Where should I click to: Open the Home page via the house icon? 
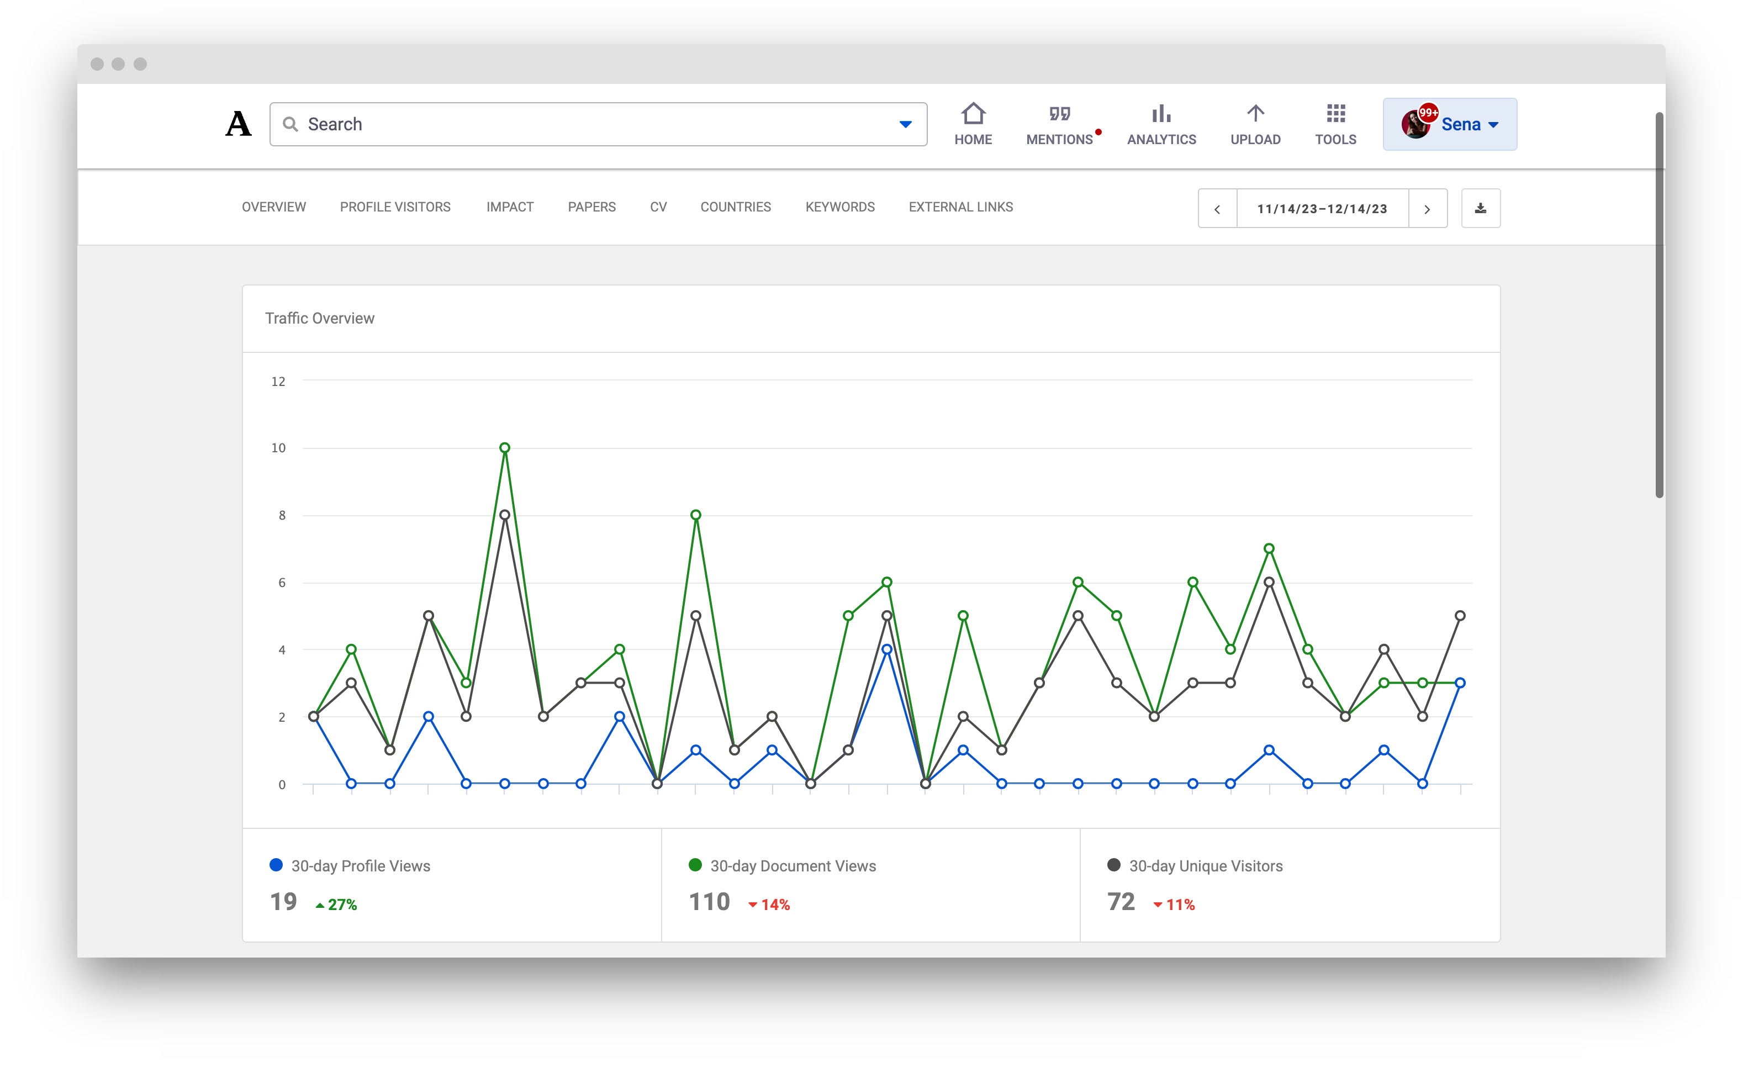[973, 123]
